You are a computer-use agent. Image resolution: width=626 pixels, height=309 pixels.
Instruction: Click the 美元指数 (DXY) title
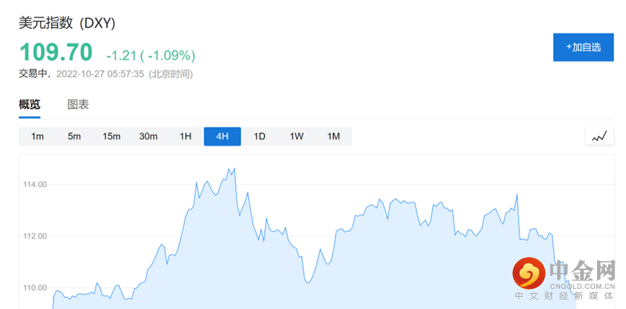point(67,23)
